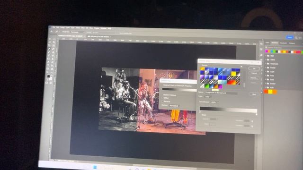
Task: Open the Smoothness percentage dropdown arrow
Action: tap(218, 102)
